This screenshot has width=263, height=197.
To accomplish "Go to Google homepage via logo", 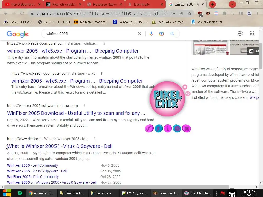I will (x=18, y=34).
